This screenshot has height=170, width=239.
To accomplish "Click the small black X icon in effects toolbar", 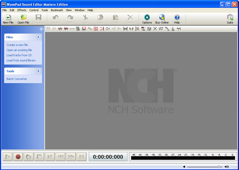I will click(x=155, y=29).
